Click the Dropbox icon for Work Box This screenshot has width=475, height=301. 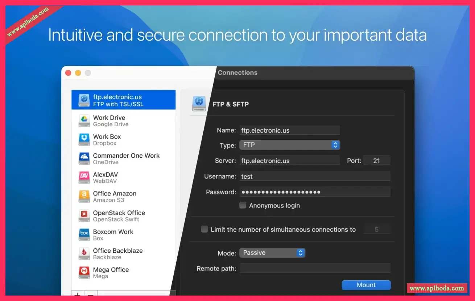click(84, 140)
